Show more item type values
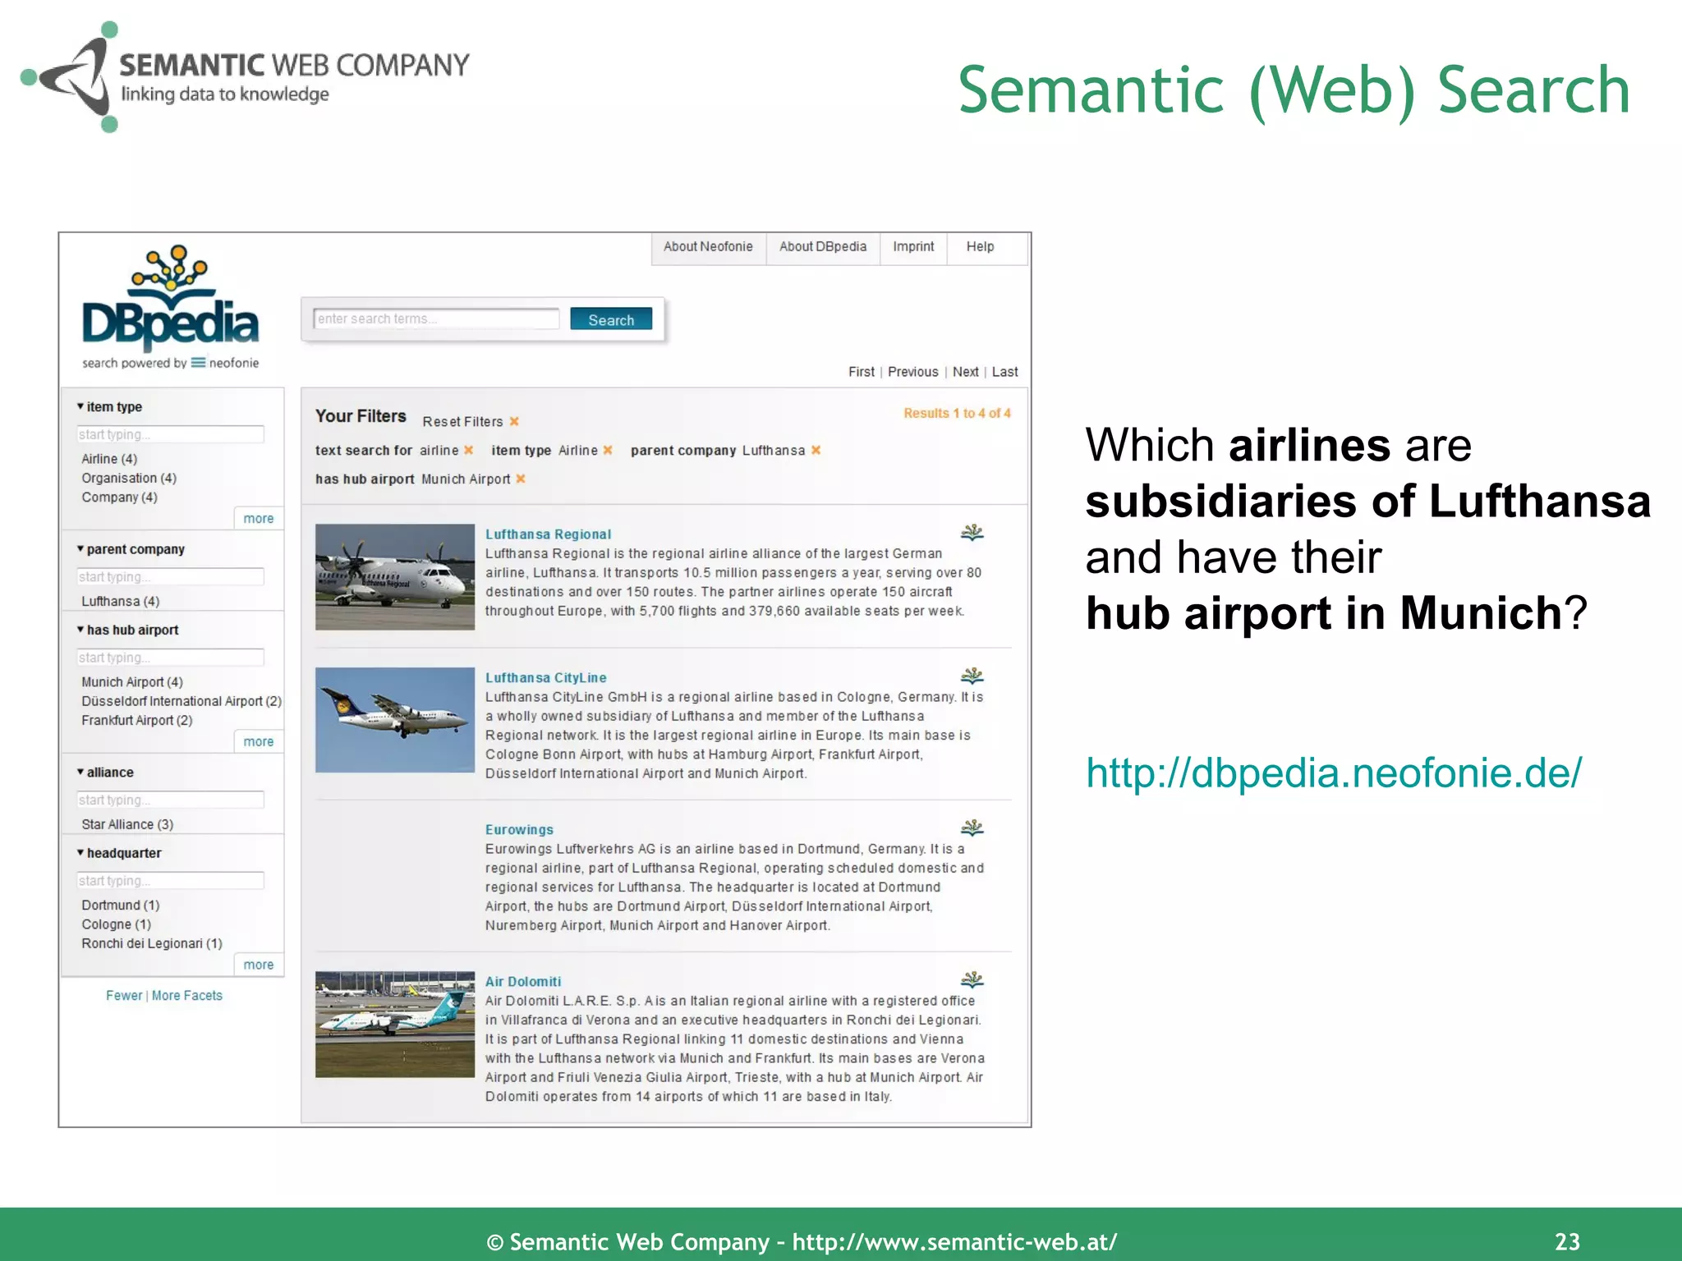1682x1261 pixels. (x=259, y=518)
